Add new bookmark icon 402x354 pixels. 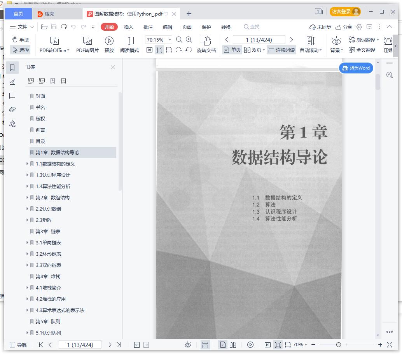point(52,81)
